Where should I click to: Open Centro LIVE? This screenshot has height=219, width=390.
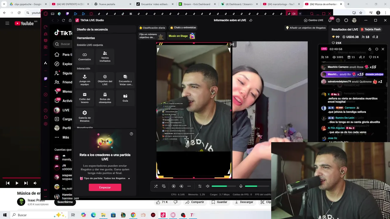pyautogui.click(x=314, y=20)
